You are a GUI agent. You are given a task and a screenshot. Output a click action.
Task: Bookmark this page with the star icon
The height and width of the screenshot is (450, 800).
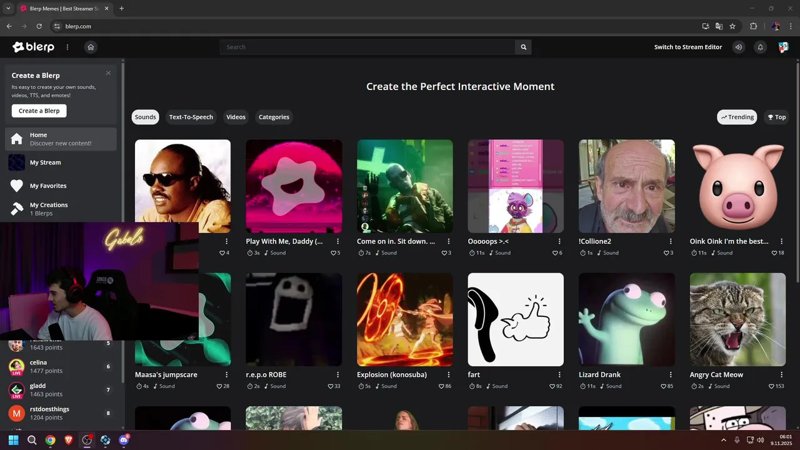[732, 26]
